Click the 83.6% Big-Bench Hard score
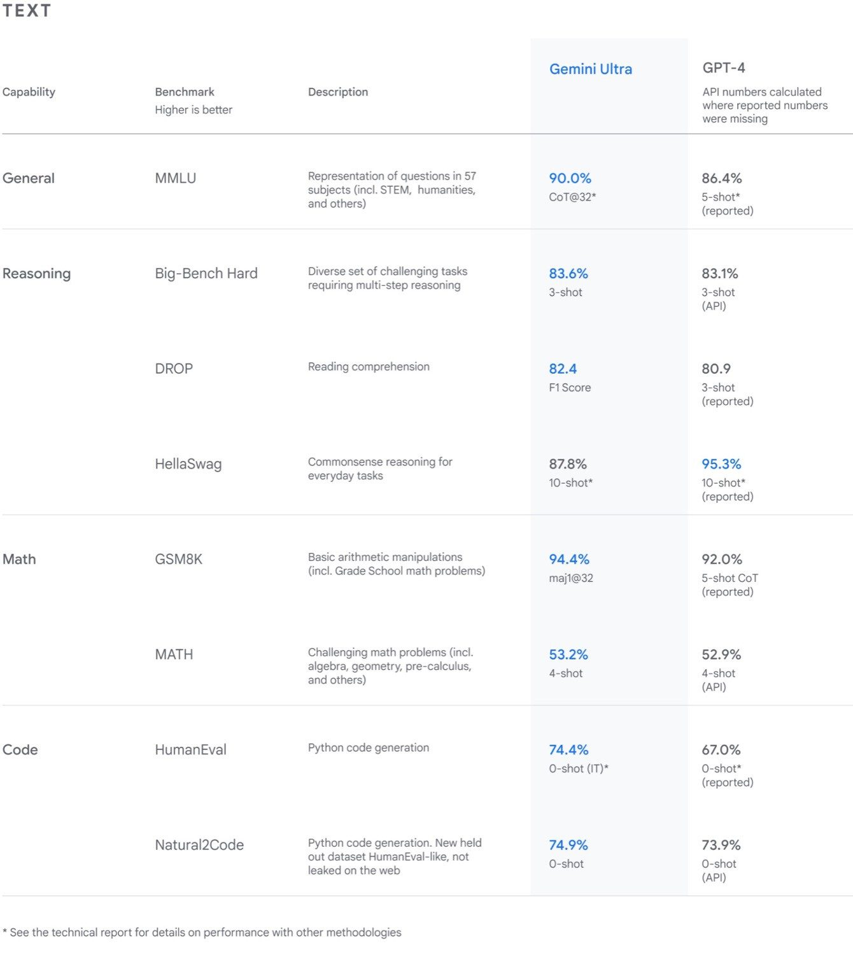Image resolution: width=853 pixels, height=955 pixels. pyautogui.click(x=568, y=273)
